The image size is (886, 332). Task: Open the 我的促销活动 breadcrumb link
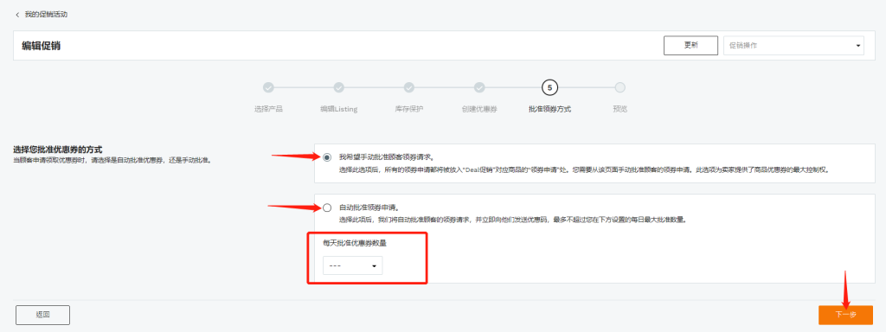(46, 15)
